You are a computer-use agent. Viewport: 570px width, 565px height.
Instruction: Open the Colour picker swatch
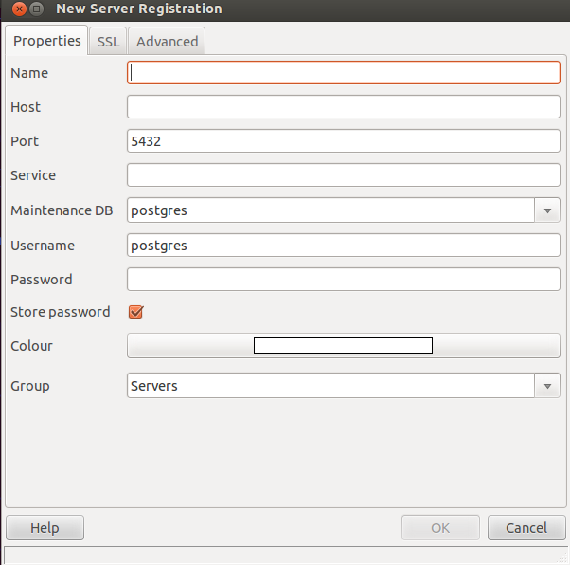click(343, 345)
